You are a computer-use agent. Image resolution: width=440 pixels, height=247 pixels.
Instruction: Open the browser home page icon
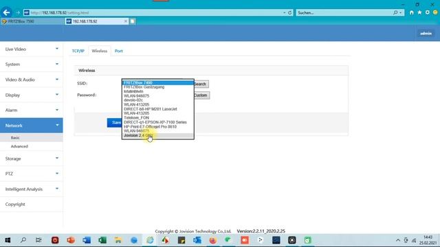click(411, 12)
